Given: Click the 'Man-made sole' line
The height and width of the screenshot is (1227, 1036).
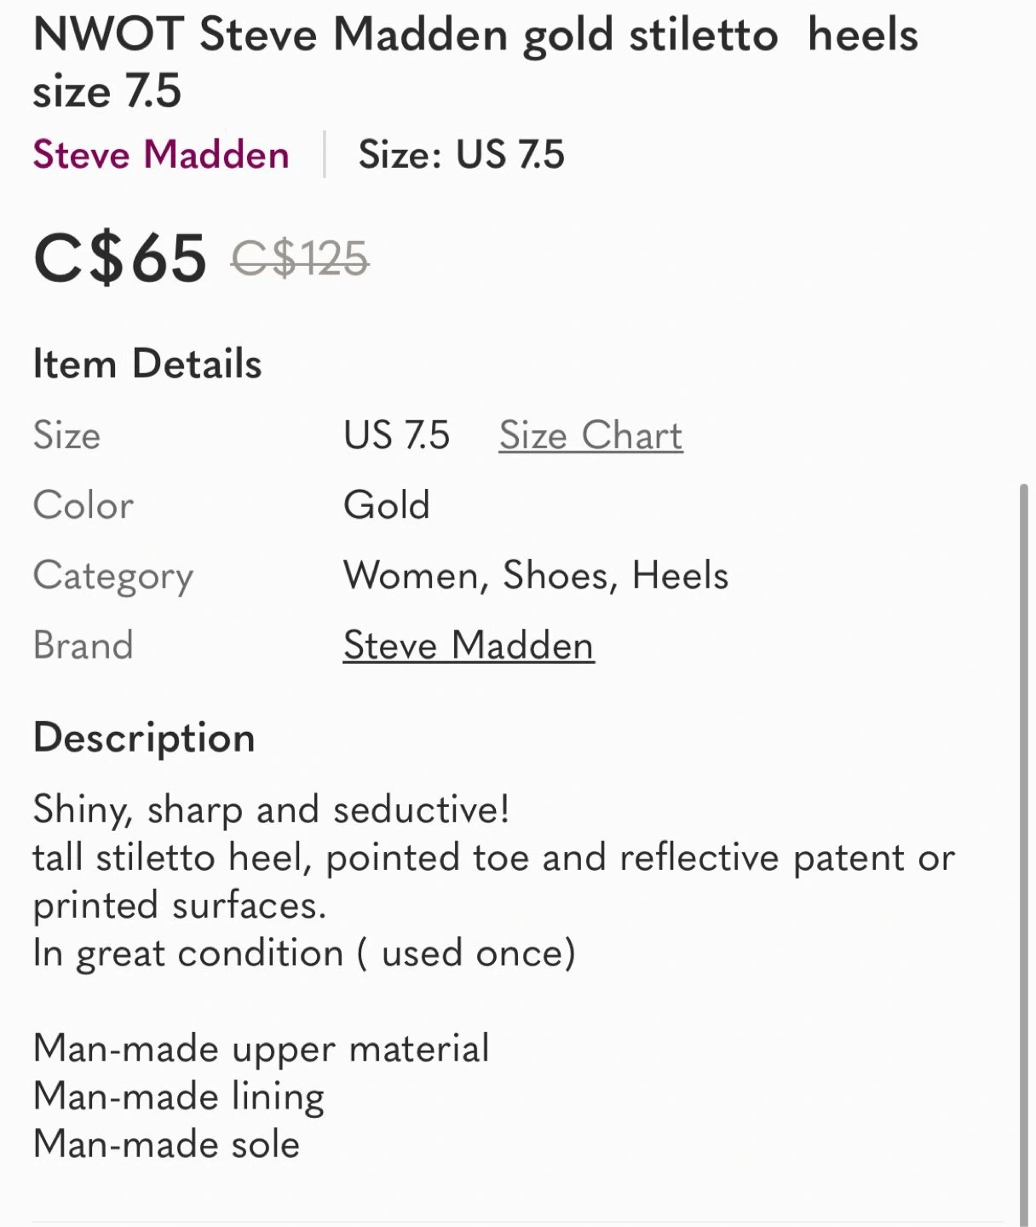Looking at the screenshot, I should (166, 1144).
